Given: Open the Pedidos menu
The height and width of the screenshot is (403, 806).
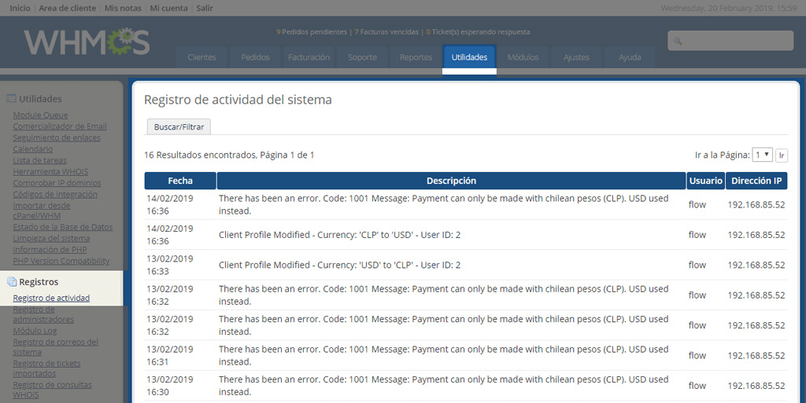Looking at the screenshot, I should coord(256,57).
